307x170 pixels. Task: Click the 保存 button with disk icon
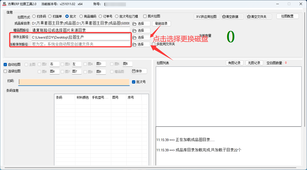coord(139,71)
